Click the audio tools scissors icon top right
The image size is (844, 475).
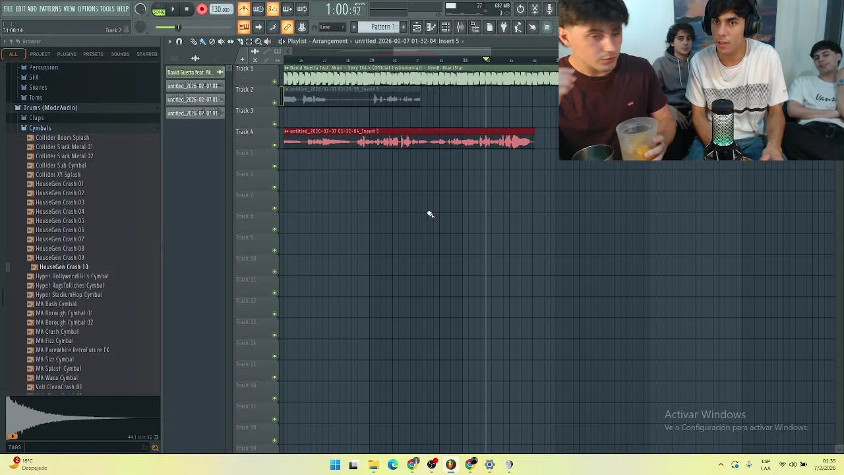[x=535, y=9]
